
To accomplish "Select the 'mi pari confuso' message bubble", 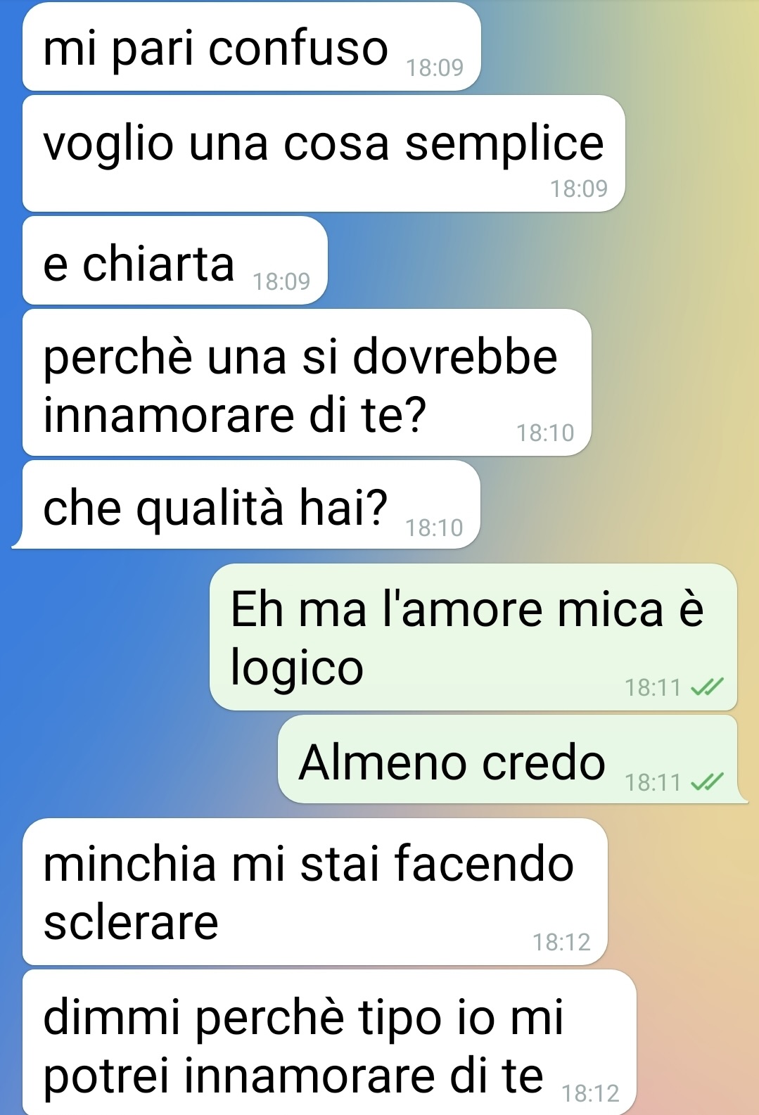I will click(x=252, y=47).
